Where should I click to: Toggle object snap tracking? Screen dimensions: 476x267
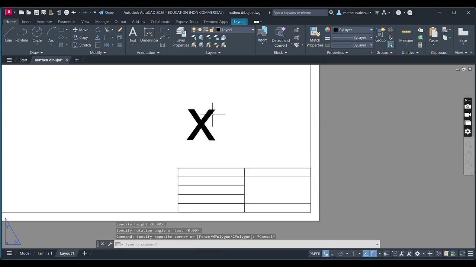pos(366,254)
